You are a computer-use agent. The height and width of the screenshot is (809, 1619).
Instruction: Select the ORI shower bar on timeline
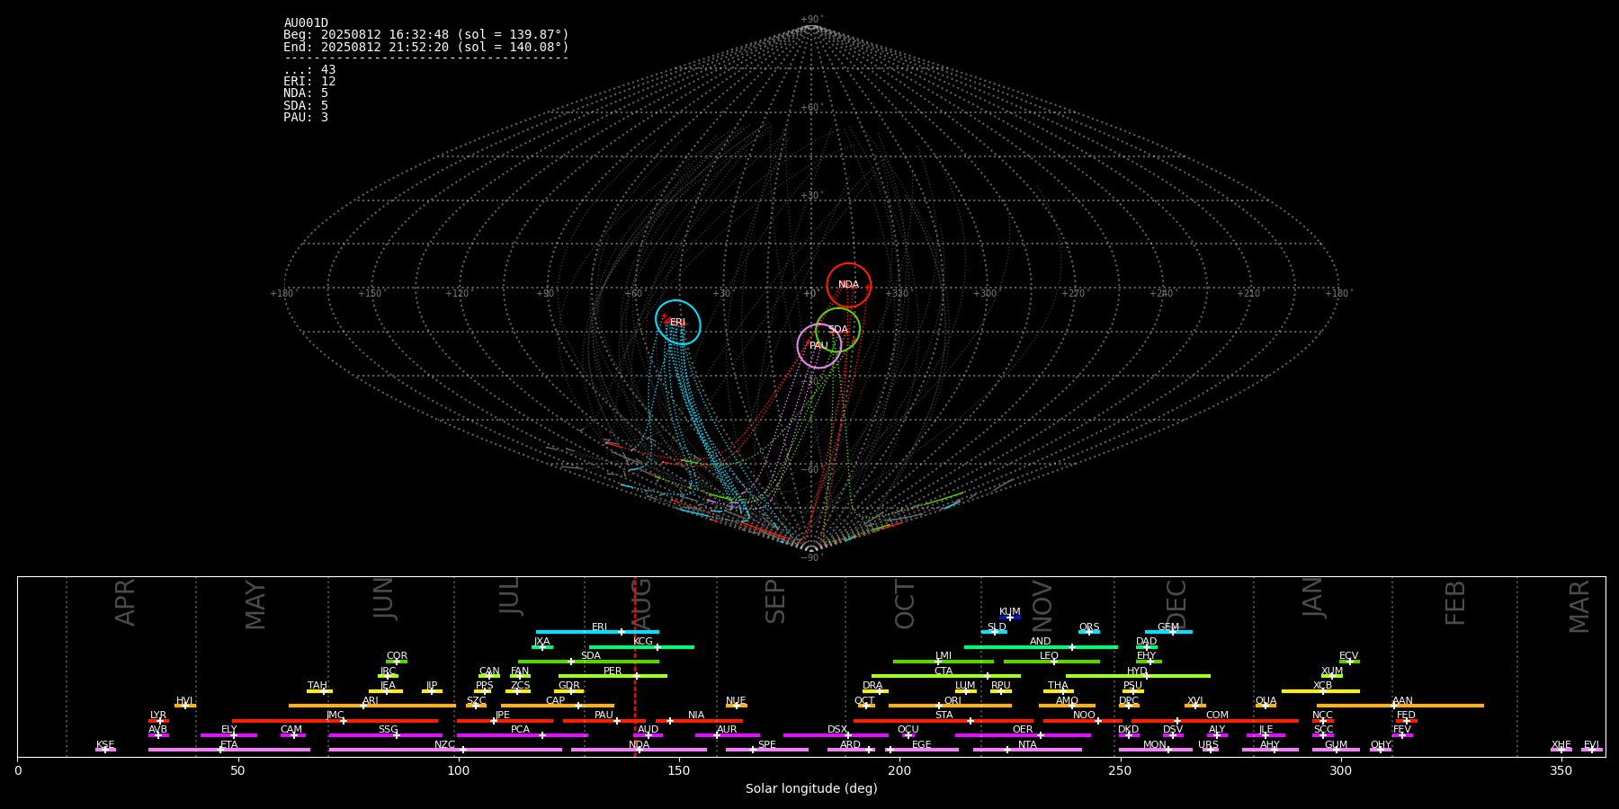[x=950, y=706]
